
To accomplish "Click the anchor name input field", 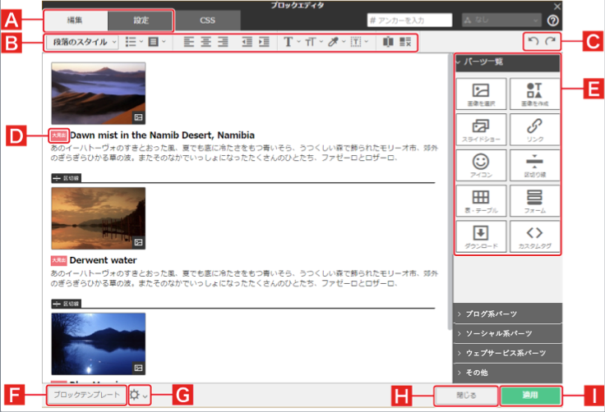I will pos(409,20).
